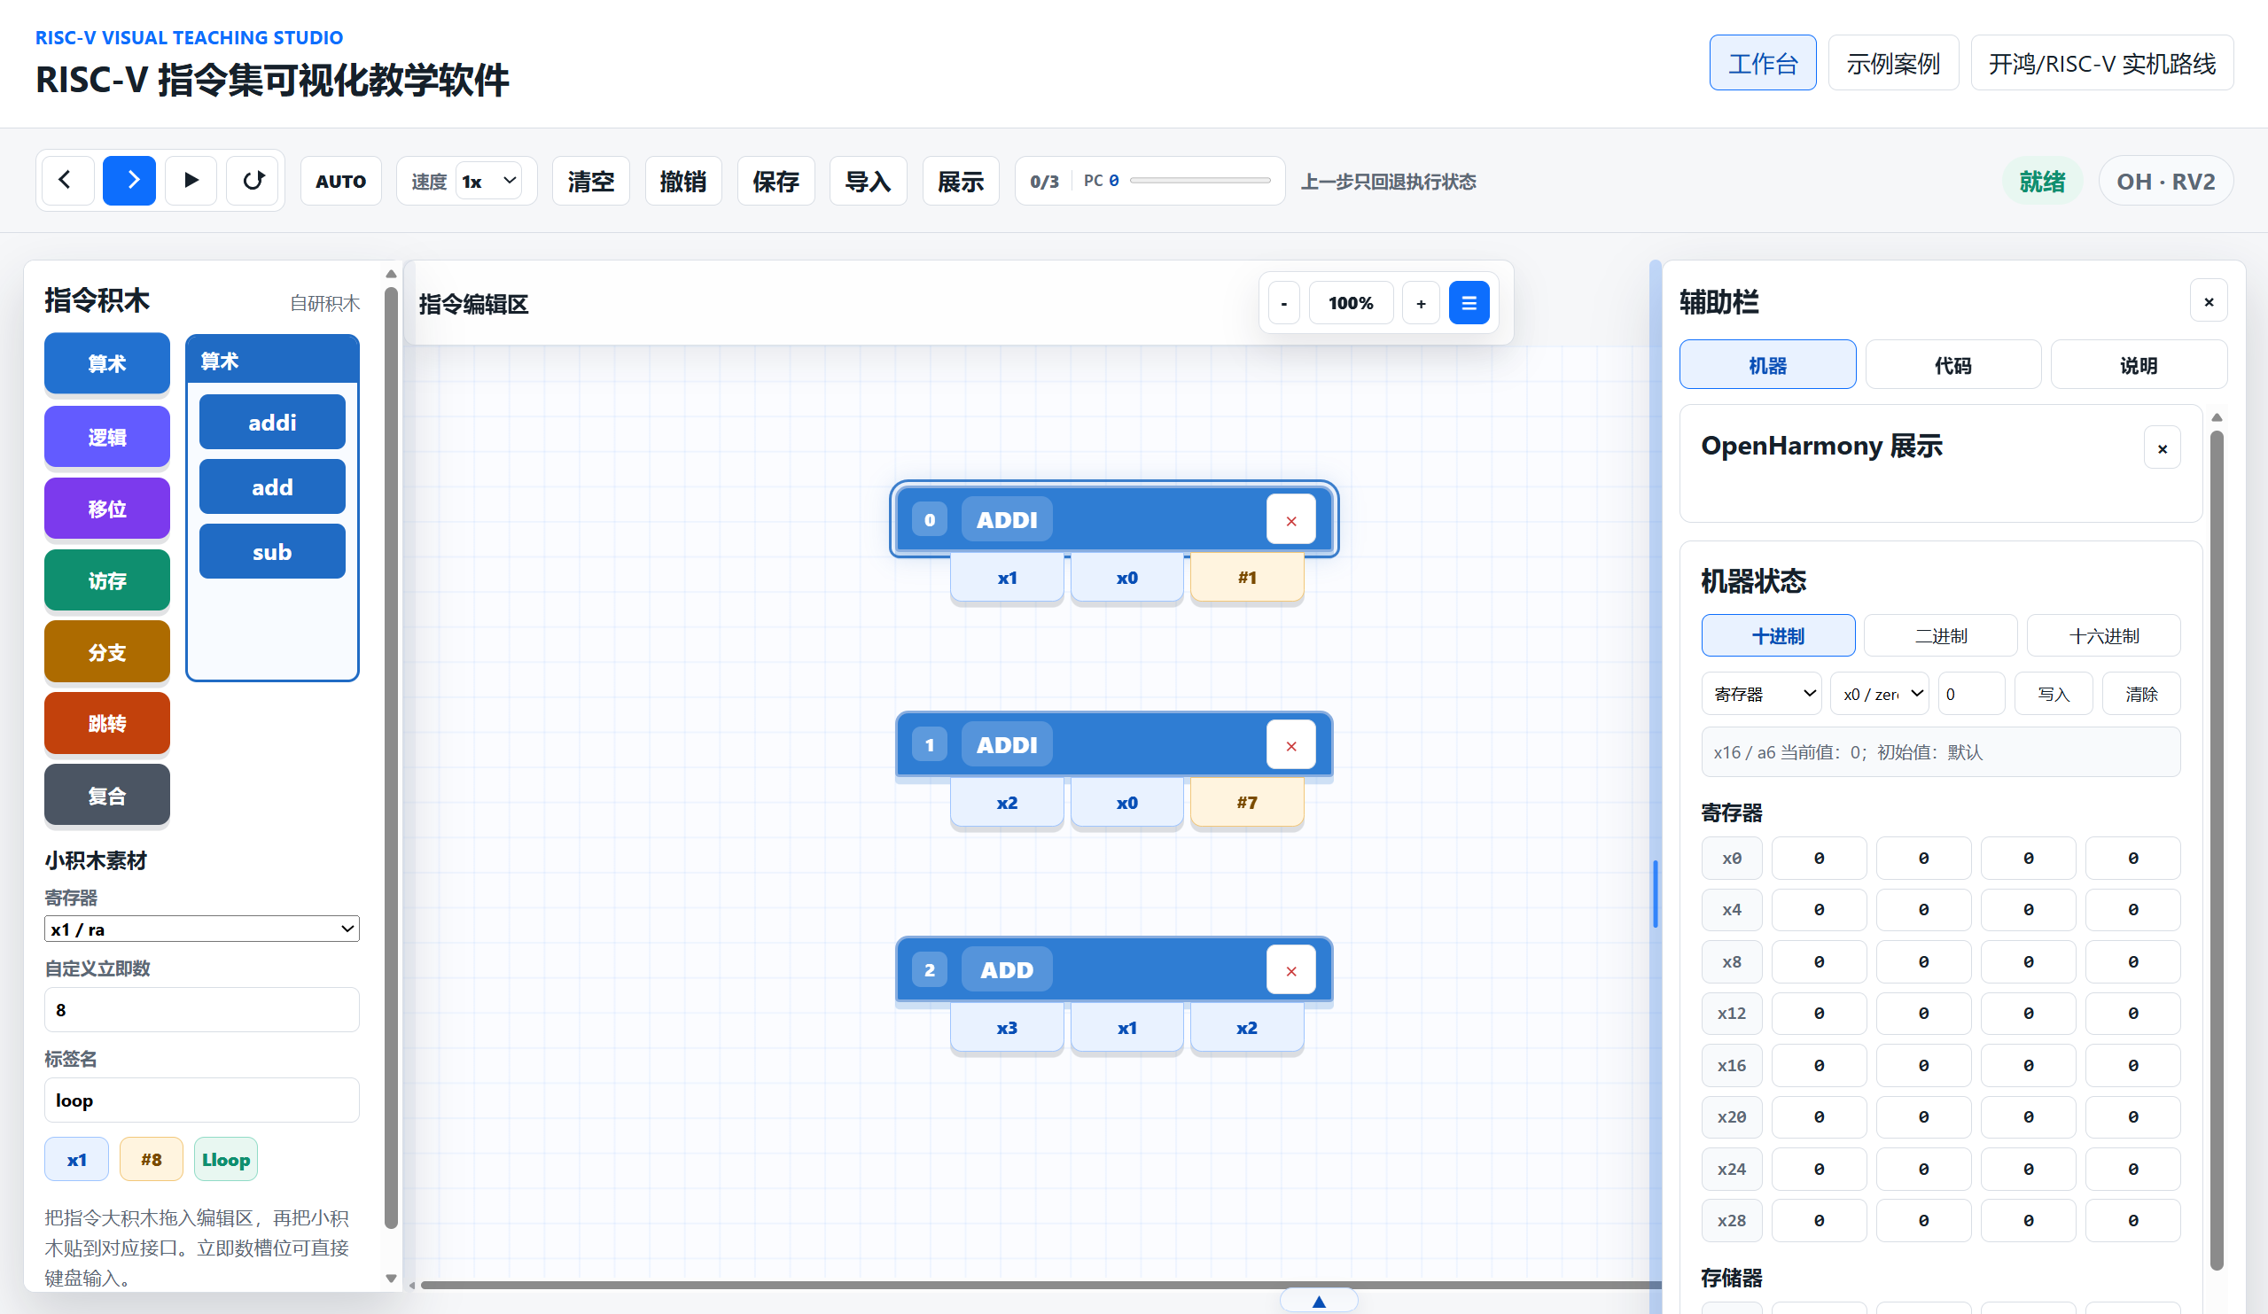This screenshot has height=1314, width=2268.
Task: Open the 寄存器 type dropdown
Action: (1761, 694)
